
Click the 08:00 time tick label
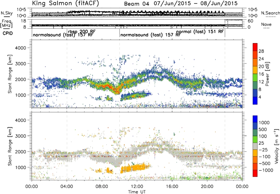(101, 187)
